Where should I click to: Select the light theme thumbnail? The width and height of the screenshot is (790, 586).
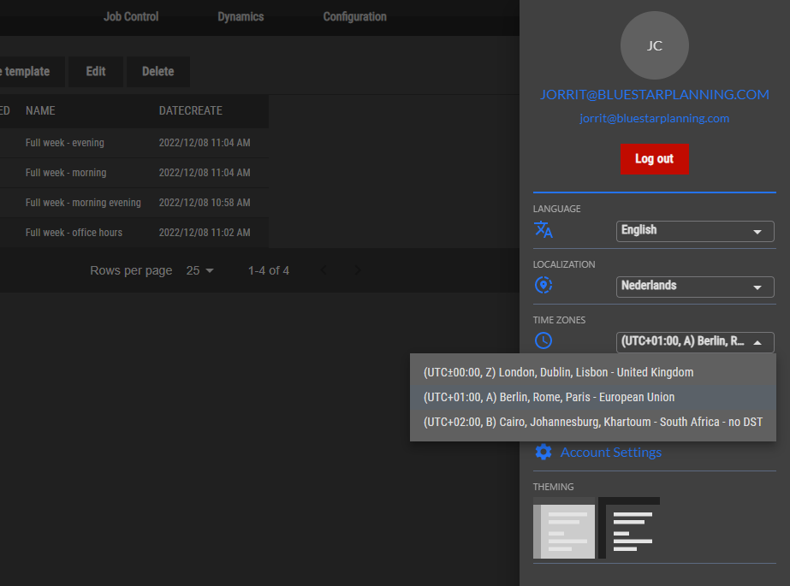point(564,528)
